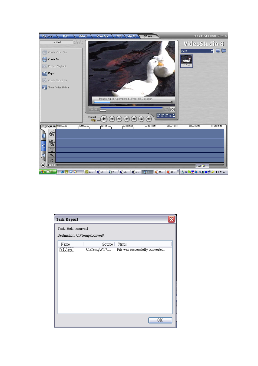Switch to the Audio step tab

click(132, 36)
